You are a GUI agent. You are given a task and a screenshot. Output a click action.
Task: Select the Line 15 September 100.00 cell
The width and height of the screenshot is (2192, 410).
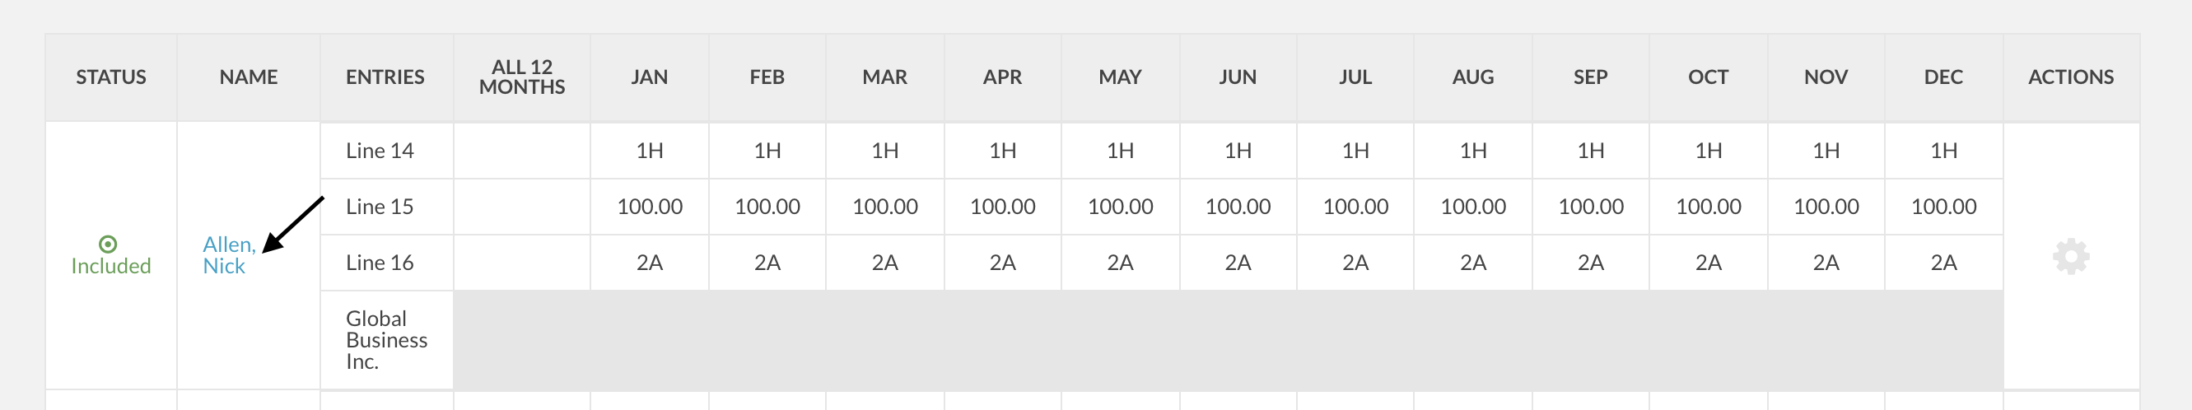pyautogui.click(x=1590, y=207)
